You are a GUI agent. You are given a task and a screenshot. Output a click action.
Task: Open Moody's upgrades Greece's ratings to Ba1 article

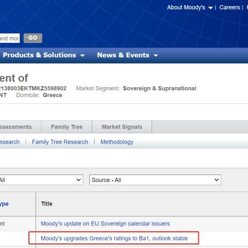pos(114,239)
